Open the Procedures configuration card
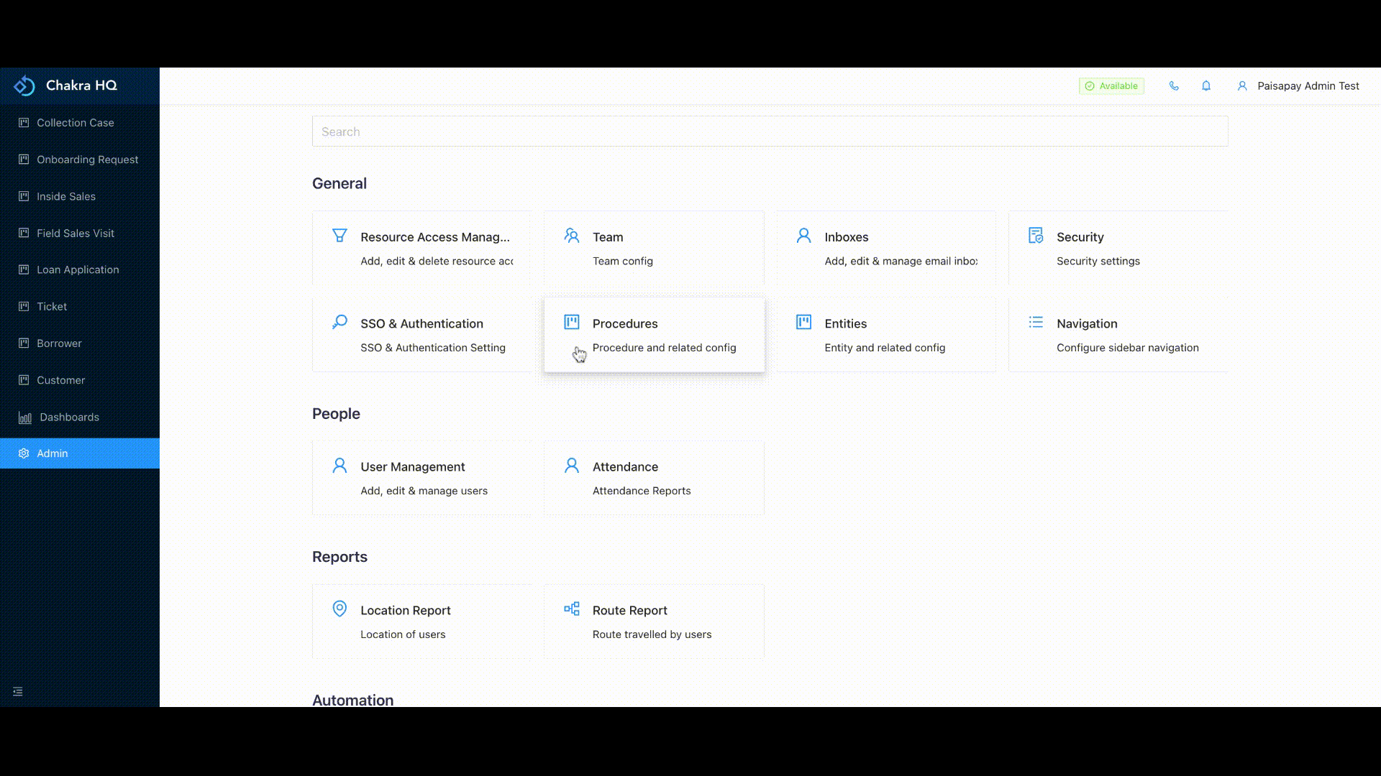 653,335
